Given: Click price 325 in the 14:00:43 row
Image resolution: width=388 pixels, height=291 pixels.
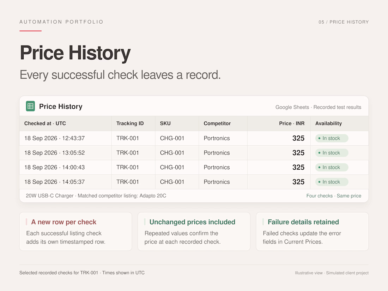Looking at the screenshot, I should (x=298, y=167).
